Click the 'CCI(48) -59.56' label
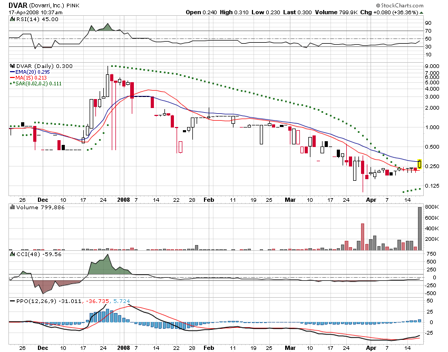448x352 pixels. click(x=39, y=254)
